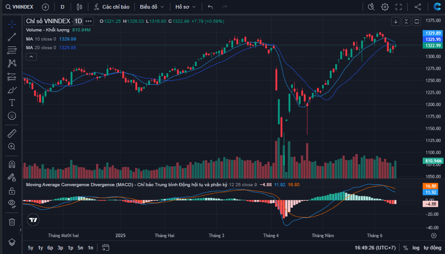This screenshot has height=254, width=445.
Task: Select the Volume - Khối lượng indicator legend
Action: (x=48, y=30)
